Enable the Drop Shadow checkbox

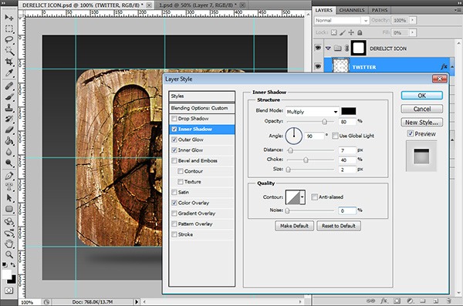coord(174,119)
